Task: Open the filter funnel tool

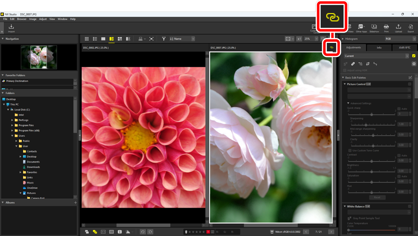Action: click(x=164, y=39)
